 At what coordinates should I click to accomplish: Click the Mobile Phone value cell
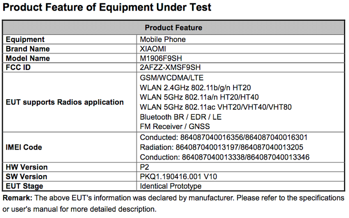[x=163, y=39]
